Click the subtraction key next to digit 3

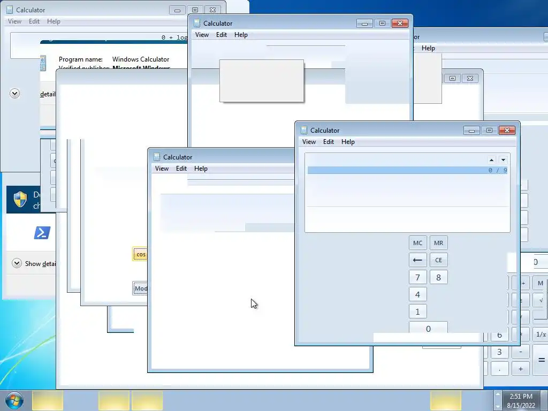520,352
